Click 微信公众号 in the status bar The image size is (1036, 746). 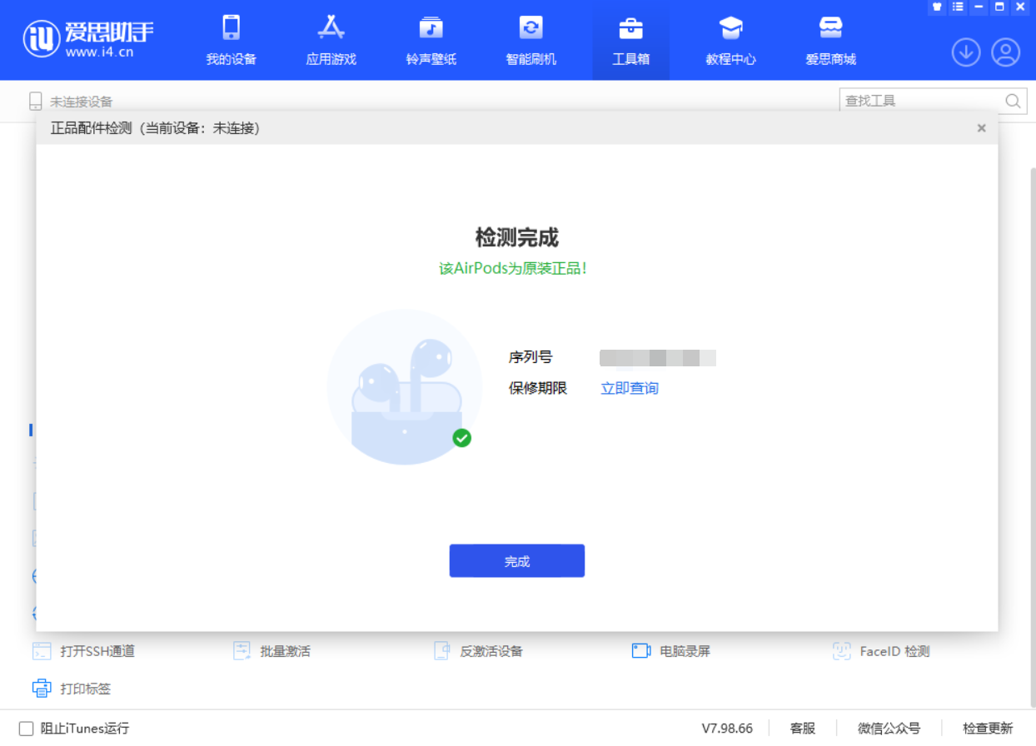pyautogui.click(x=889, y=729)
